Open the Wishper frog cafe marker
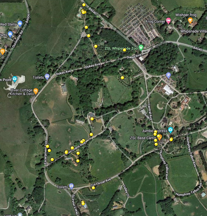The width and height of the screenshot is (207, 216). 190,20
